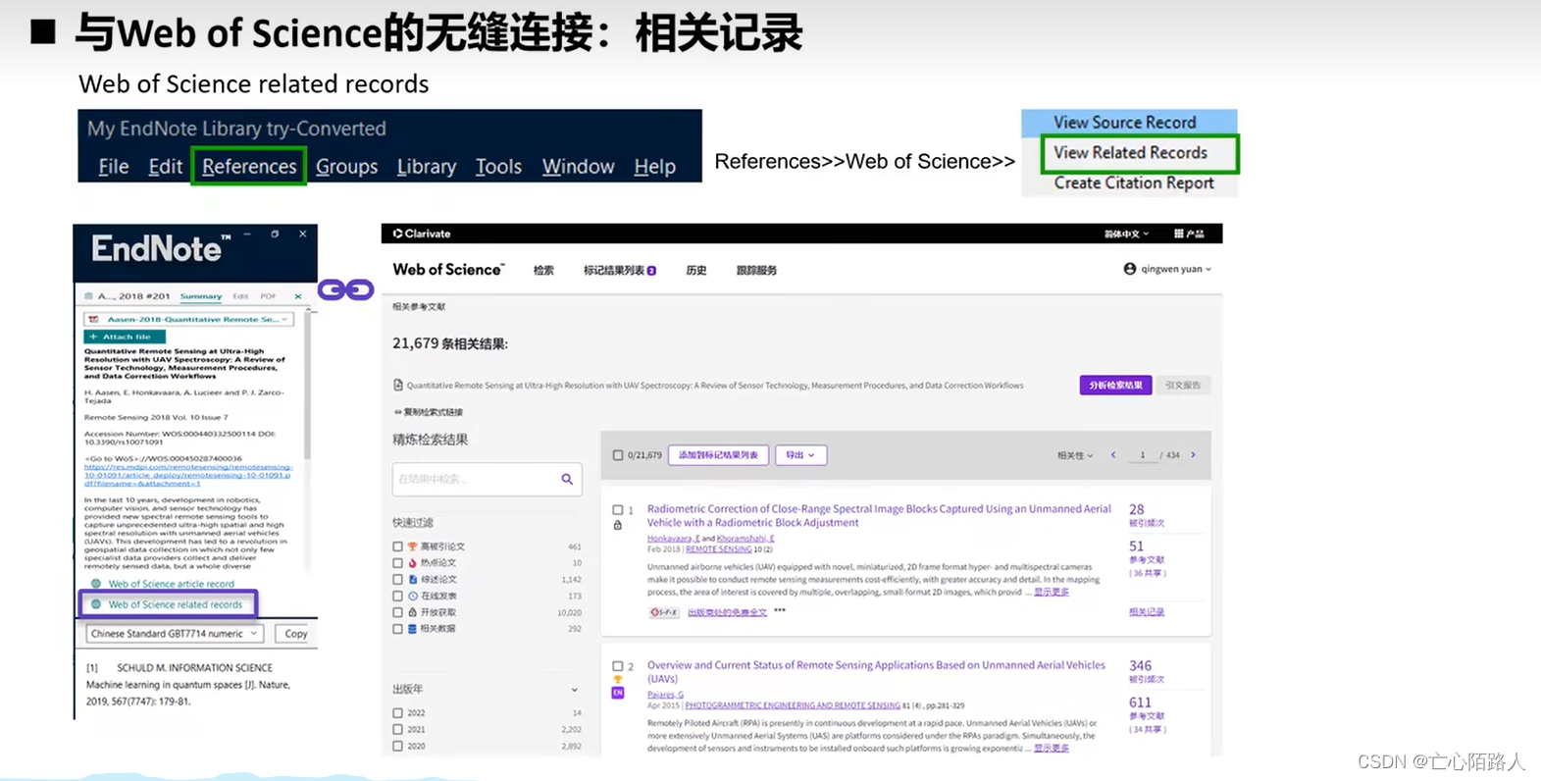Open the 简体中文 language dropdown

(x=1126, y=234)
